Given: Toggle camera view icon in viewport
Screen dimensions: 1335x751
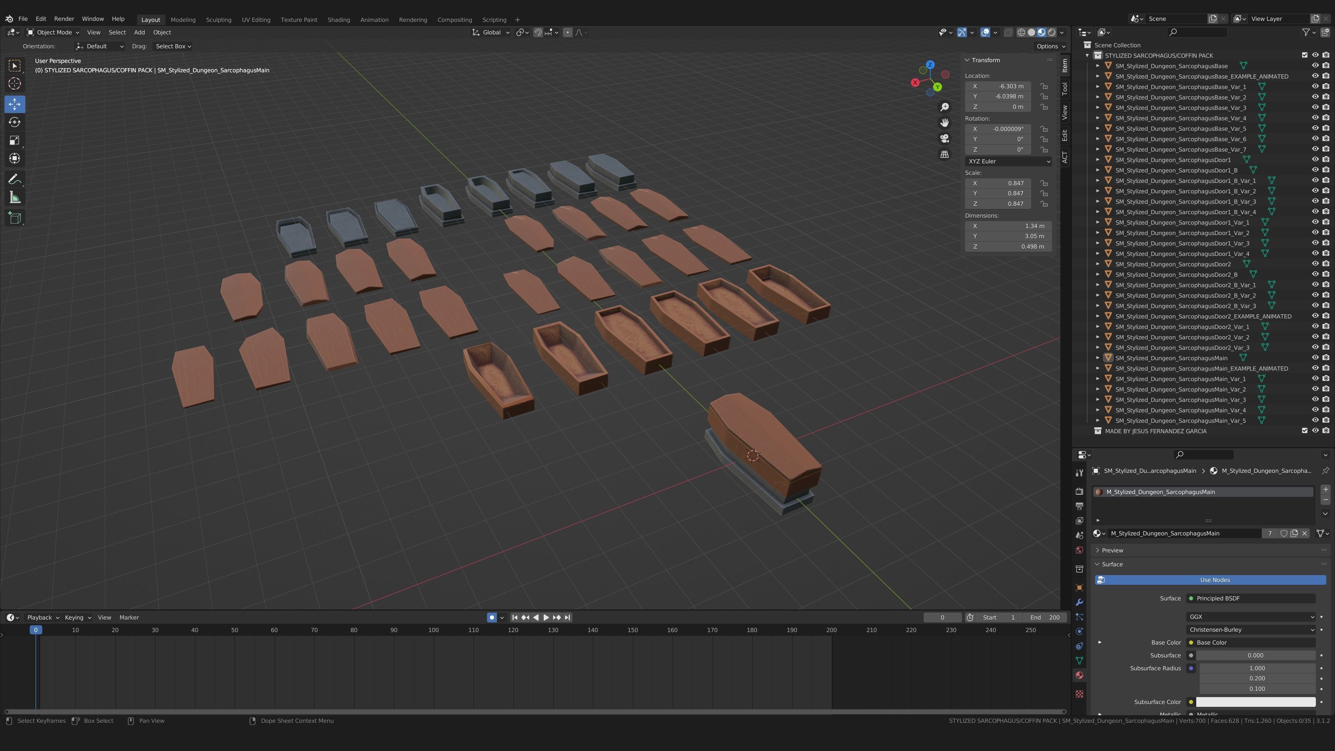Looking at the screenshot, I should (x=945, y=138).
